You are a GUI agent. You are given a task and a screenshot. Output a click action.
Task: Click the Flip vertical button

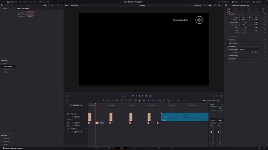tap(244, 33)
